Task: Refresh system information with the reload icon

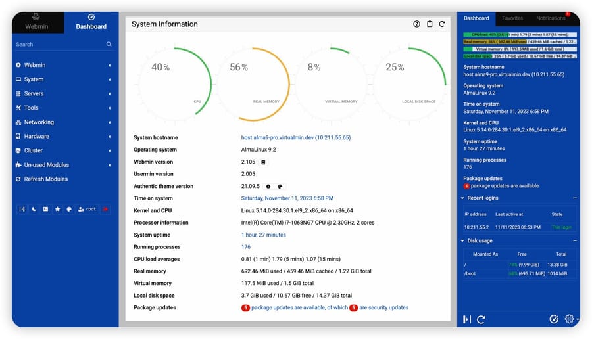Action: pos(442,24)
